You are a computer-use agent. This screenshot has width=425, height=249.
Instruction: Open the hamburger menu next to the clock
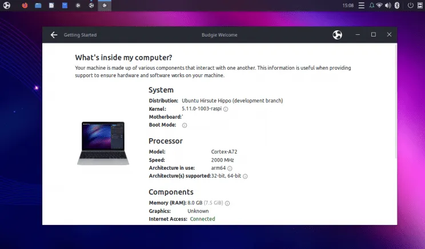point(363,6)
